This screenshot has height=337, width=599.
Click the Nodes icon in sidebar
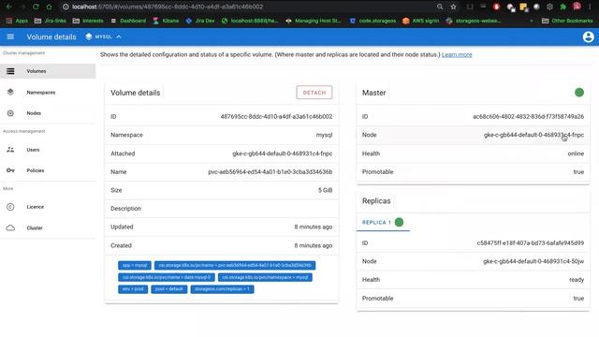[x=10, y=113]
